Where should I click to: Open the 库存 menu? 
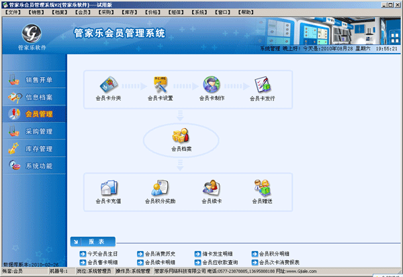(x=129, y=12)
